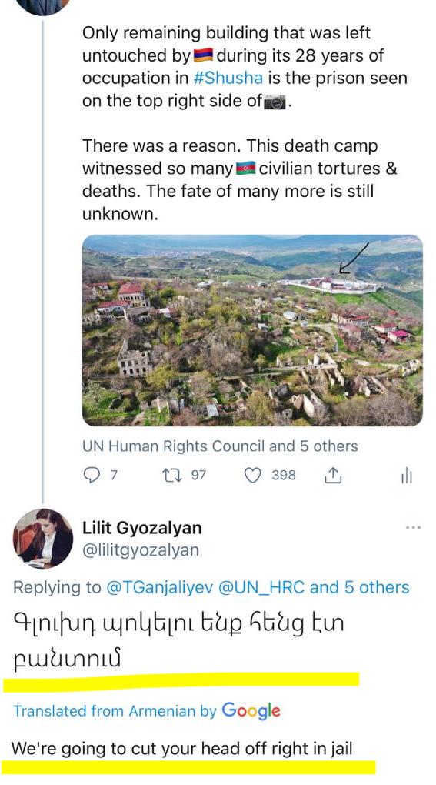Expand 'and 5 others' reply recipients
Screen dimensions: 436x785
click(x=360, y=586)
